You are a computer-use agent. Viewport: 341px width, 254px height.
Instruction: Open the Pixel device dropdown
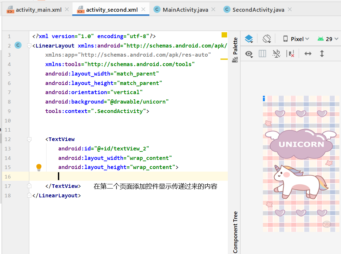pos(298,38)
